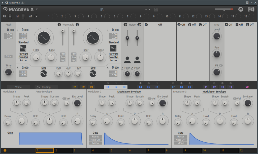Toggle Modulator 1 Vel switch

point(64,98)
